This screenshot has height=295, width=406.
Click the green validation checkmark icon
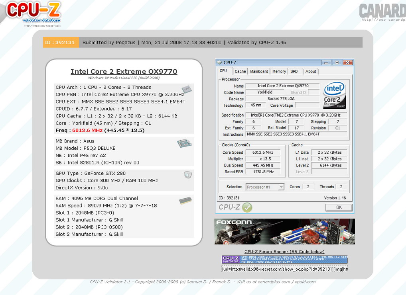click(247, 207)
